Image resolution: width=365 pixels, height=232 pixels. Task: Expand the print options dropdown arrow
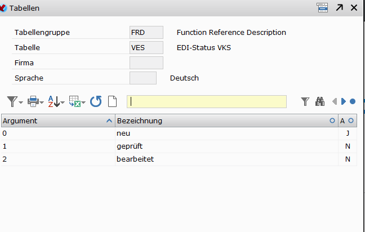pyautogui.click(x=42, y=102)
